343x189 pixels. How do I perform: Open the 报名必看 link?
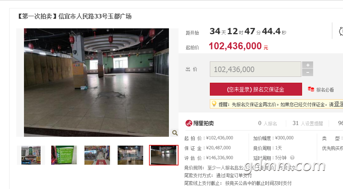[x=325, y=90]
